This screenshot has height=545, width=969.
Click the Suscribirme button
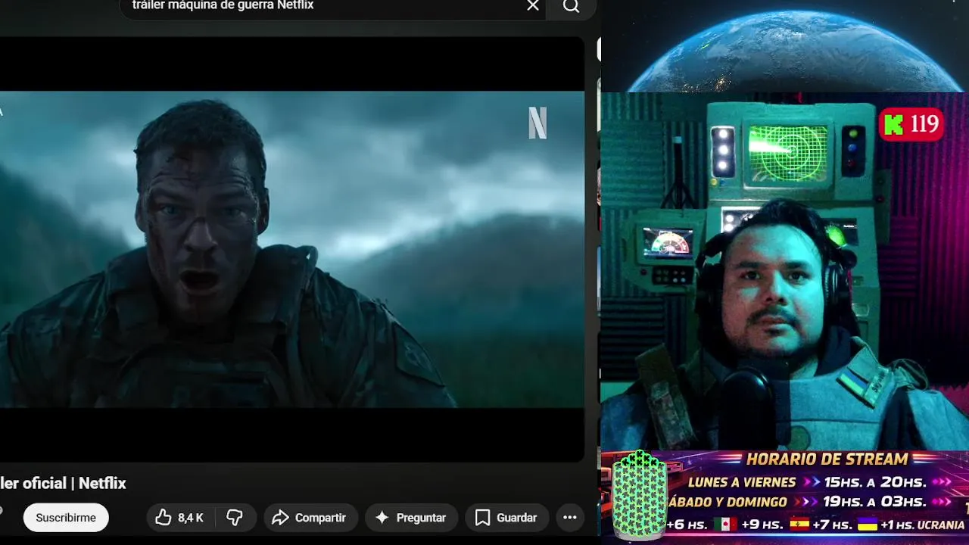pos(66,518)
